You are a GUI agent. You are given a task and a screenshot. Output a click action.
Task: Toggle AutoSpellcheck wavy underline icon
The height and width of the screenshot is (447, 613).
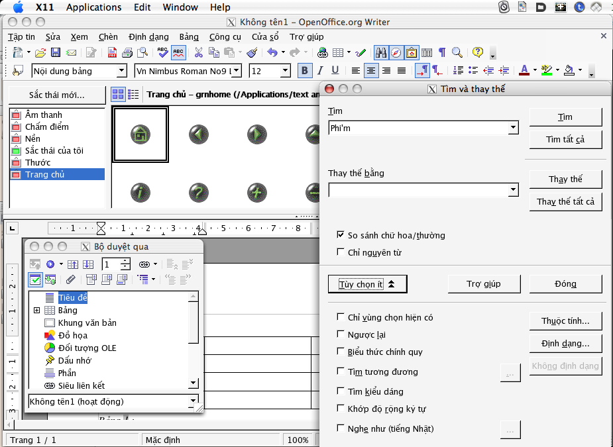178,52
